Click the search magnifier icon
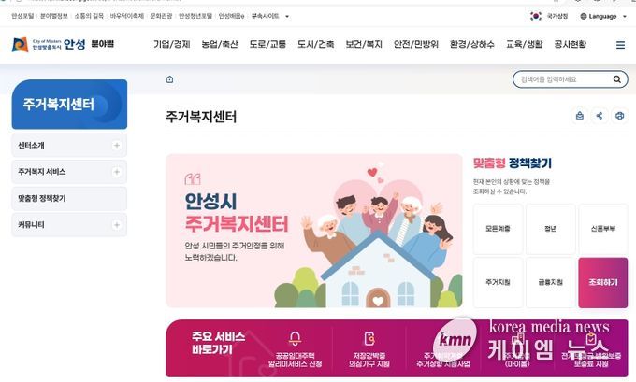 click(616, 79)
